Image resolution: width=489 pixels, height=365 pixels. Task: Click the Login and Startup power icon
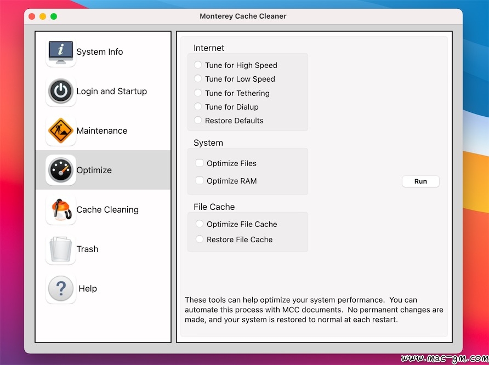pyautogui.click(x=61, y=91)
